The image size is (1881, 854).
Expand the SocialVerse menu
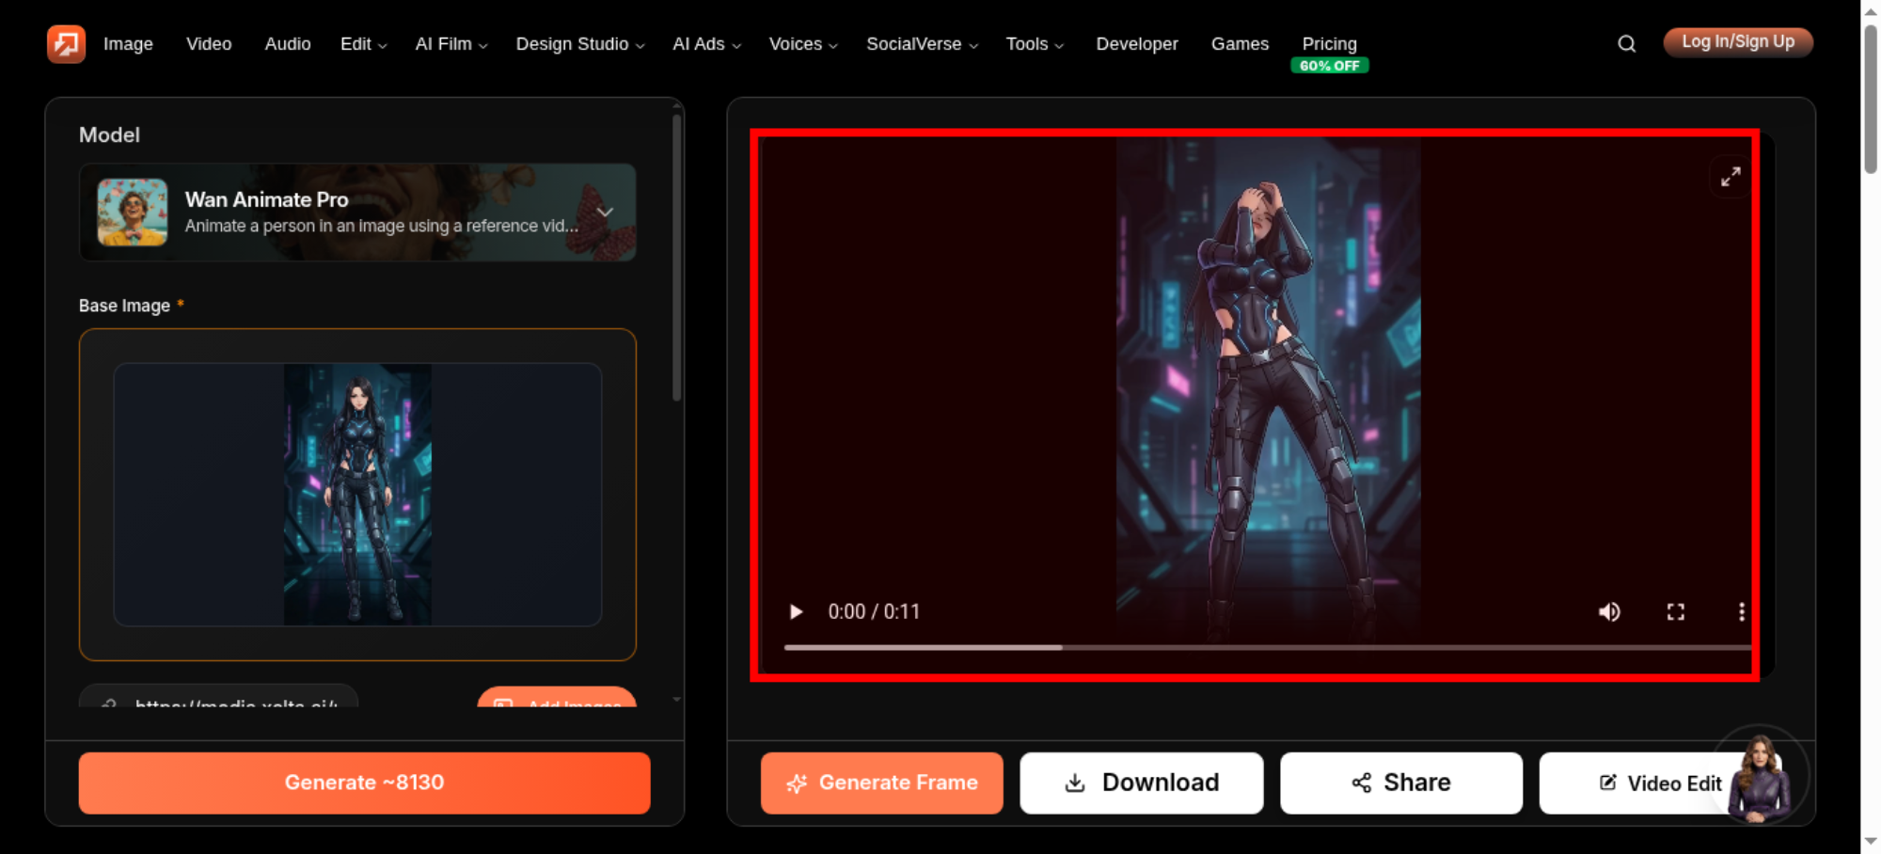point(922,43)
